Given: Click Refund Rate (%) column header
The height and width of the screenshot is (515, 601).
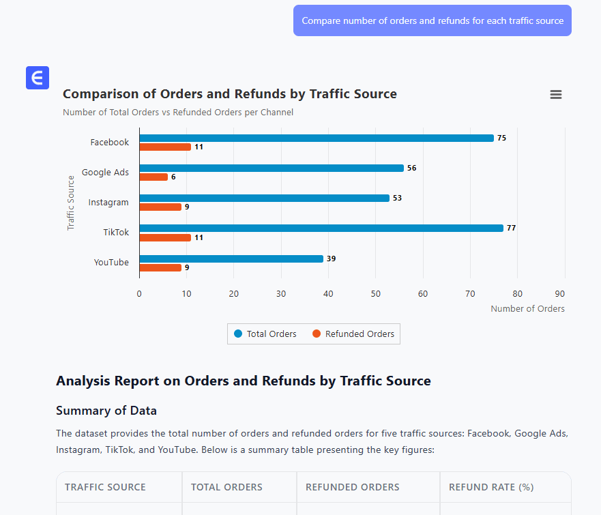Looking at the screenshot, I should 490,487.
